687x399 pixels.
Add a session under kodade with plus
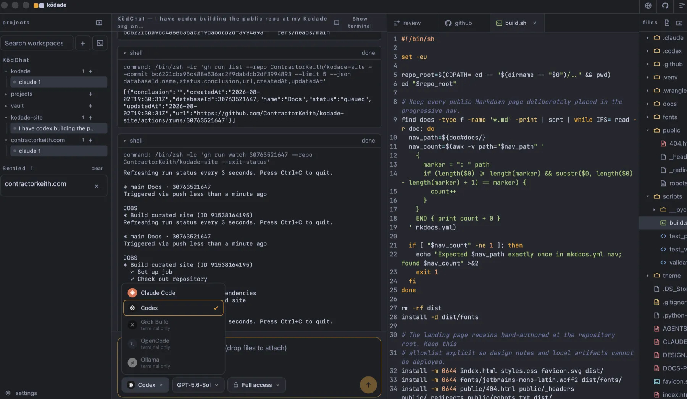pos(90,71)
